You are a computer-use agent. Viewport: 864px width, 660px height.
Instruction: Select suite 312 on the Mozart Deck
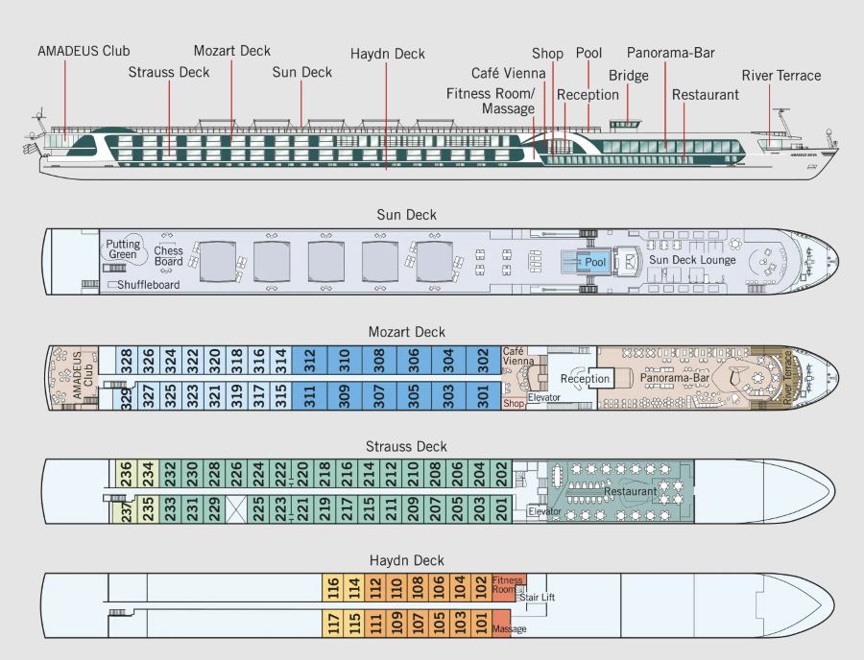[309, 361]
